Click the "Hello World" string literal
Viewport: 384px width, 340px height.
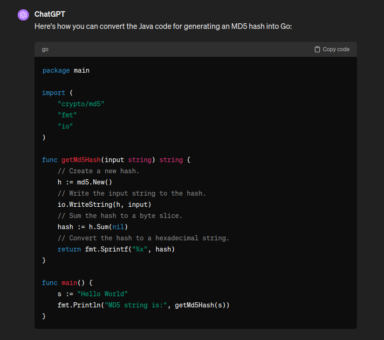103,294
